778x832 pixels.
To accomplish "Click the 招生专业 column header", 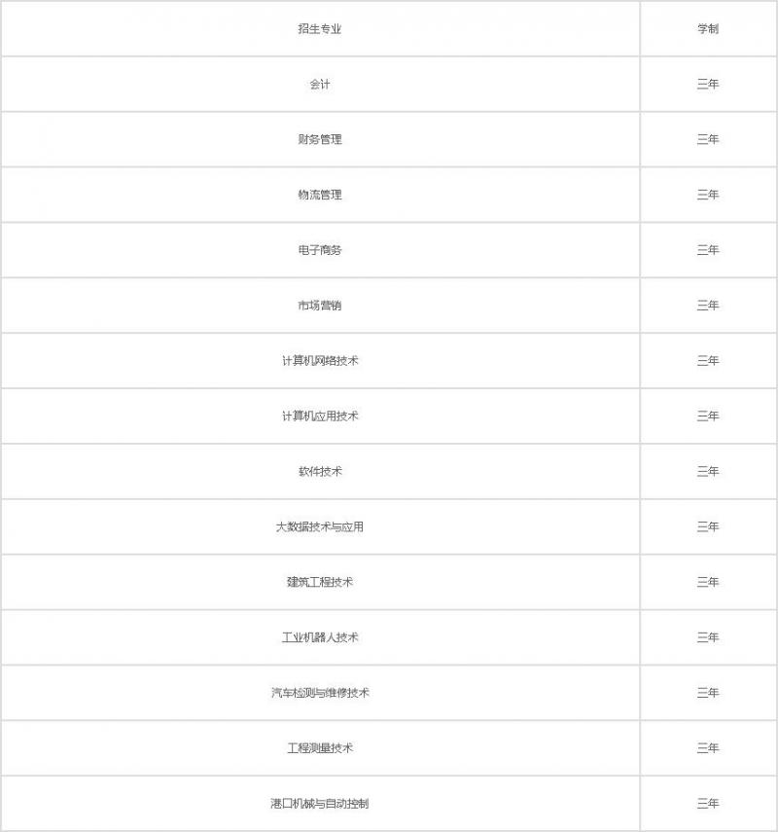I will point(320,29).
